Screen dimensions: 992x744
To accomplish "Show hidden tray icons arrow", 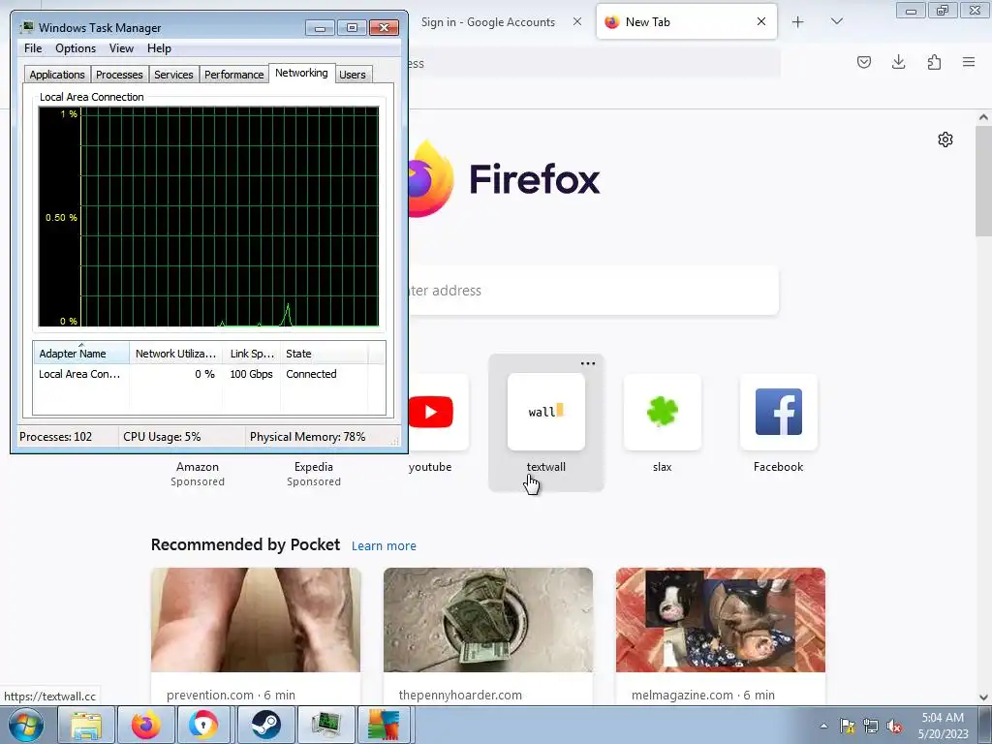I will [x=823, y=726].
